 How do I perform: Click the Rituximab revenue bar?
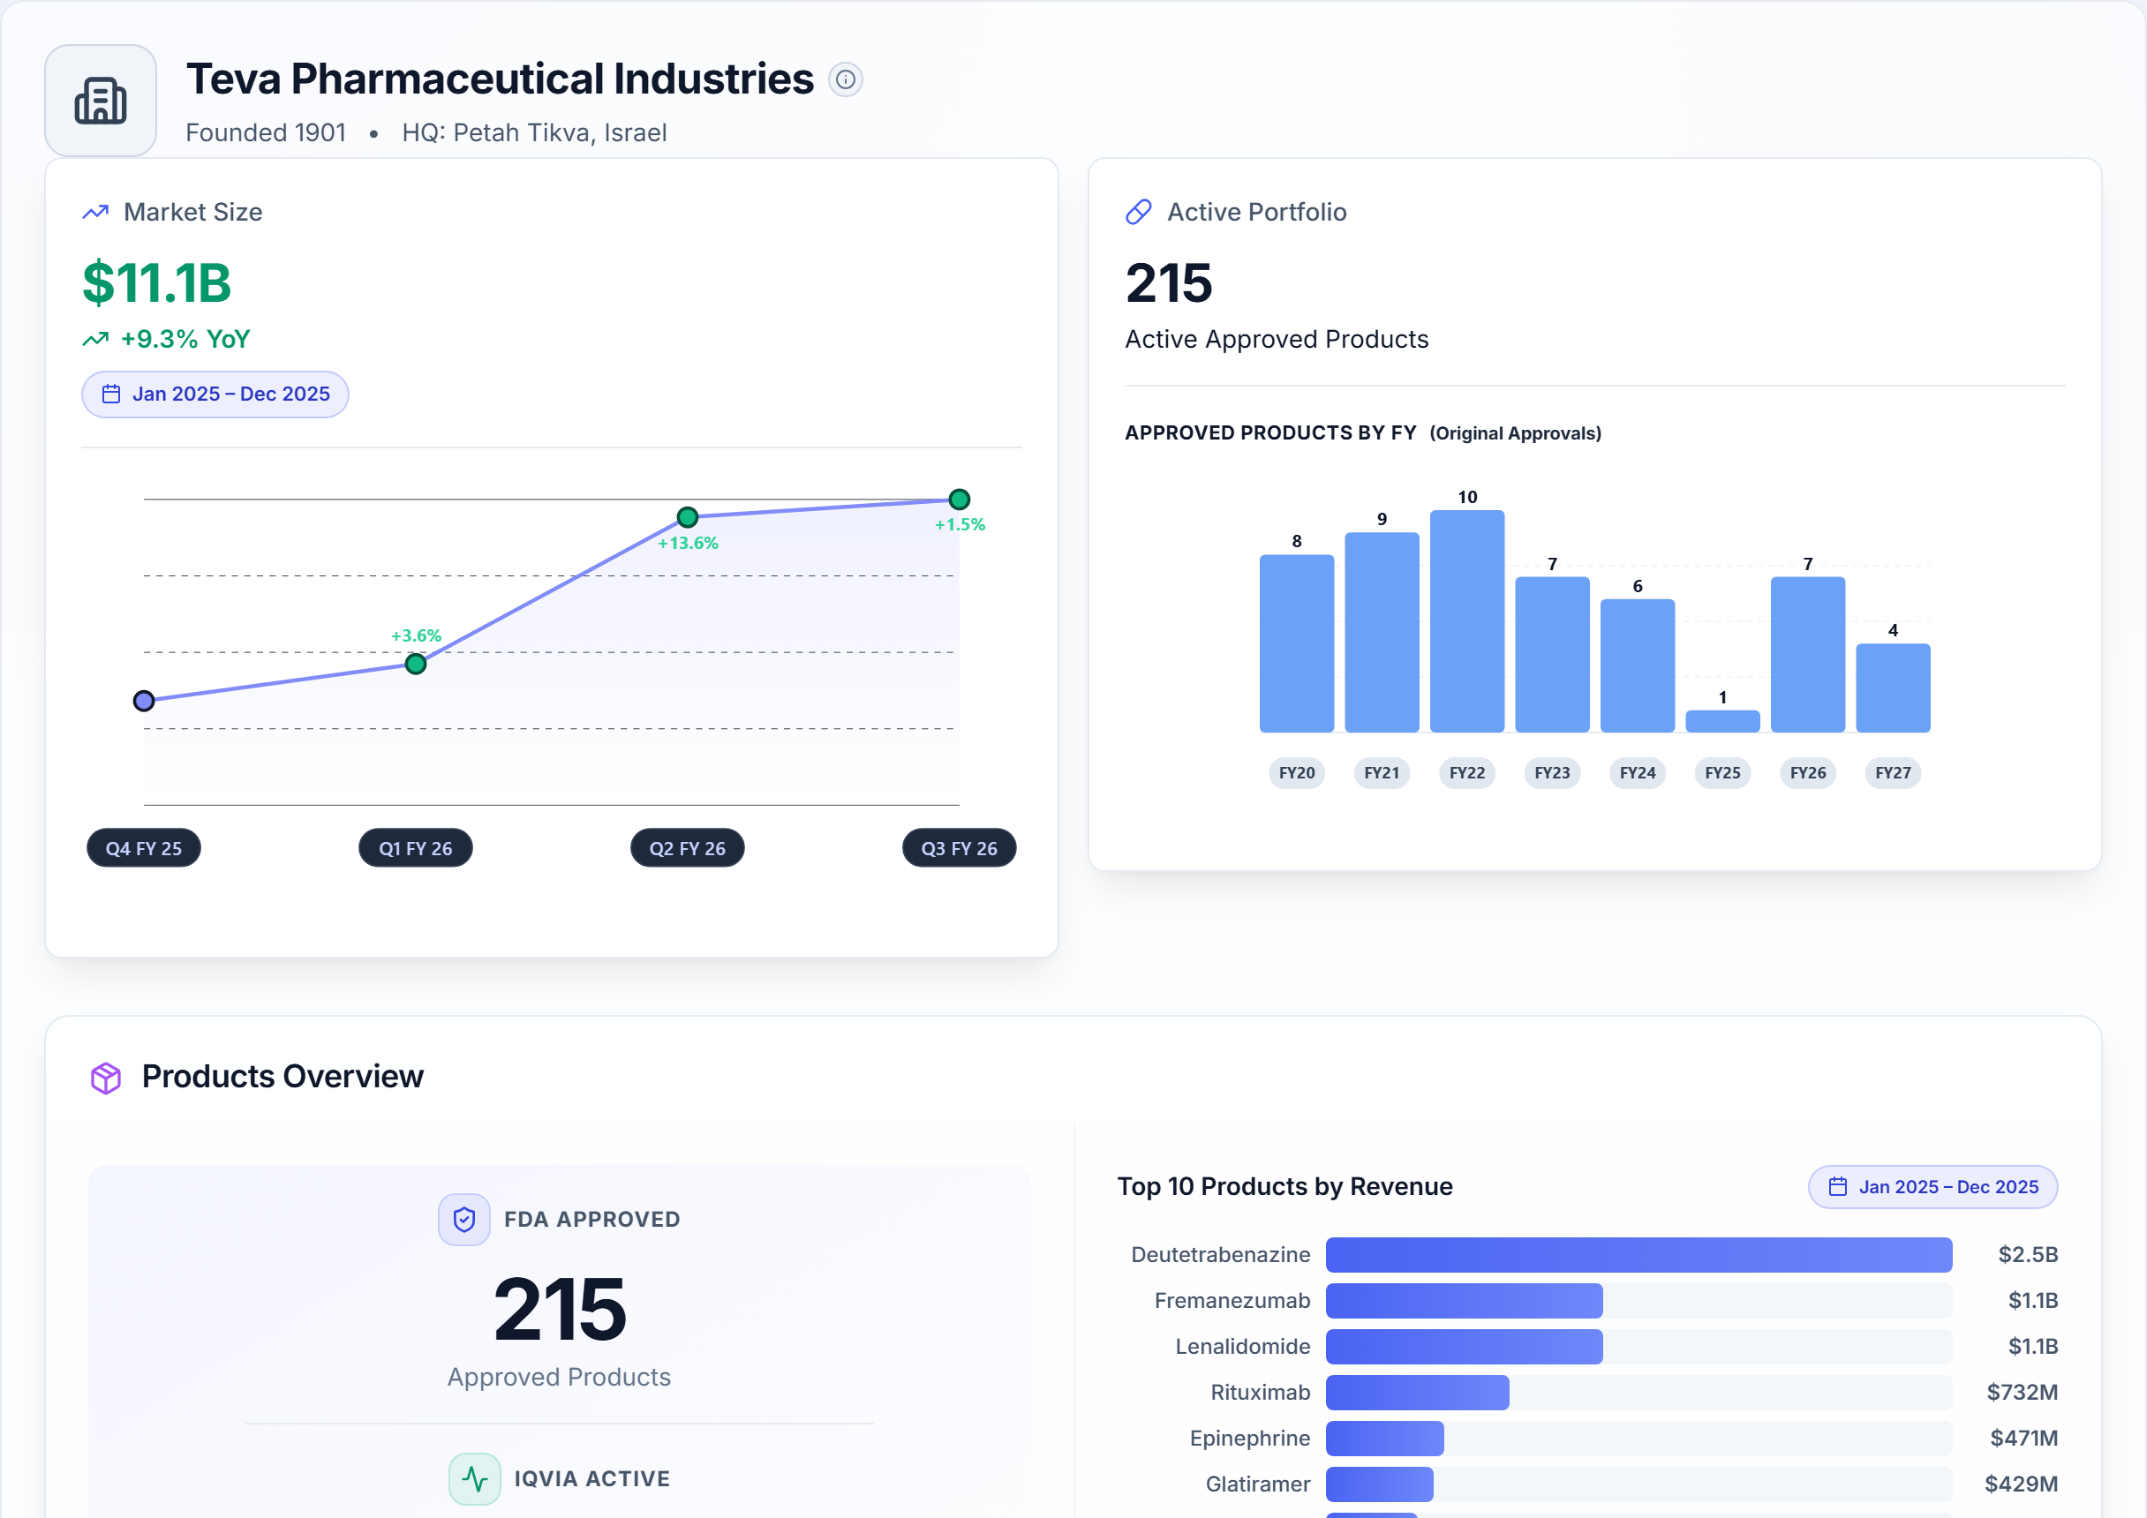(1418, 1392)
